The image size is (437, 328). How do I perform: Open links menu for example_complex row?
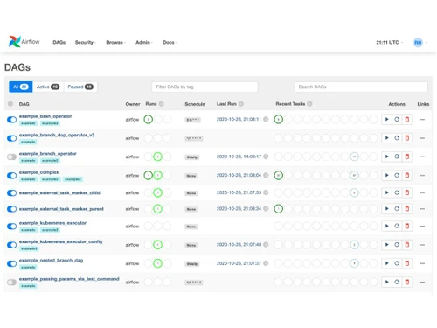tap(422, 176)
